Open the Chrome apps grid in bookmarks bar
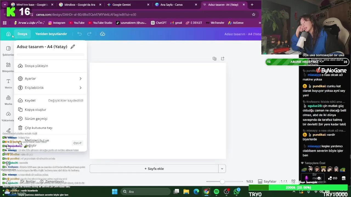Image resolution: width=351 pixels, height=197 pixels. [5, 23]
